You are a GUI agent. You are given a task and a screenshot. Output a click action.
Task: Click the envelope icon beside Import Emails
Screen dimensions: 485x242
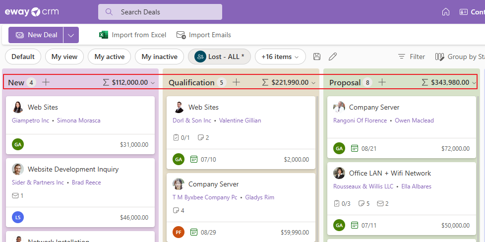181,35
